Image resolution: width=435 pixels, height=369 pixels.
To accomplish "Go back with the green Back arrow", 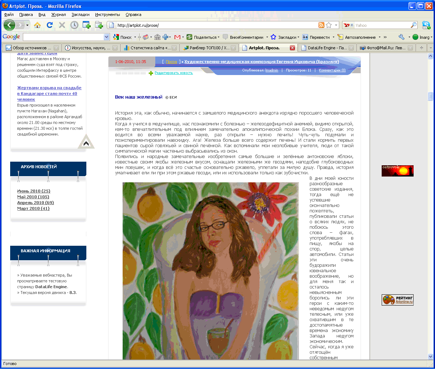I will pos(9,25).
